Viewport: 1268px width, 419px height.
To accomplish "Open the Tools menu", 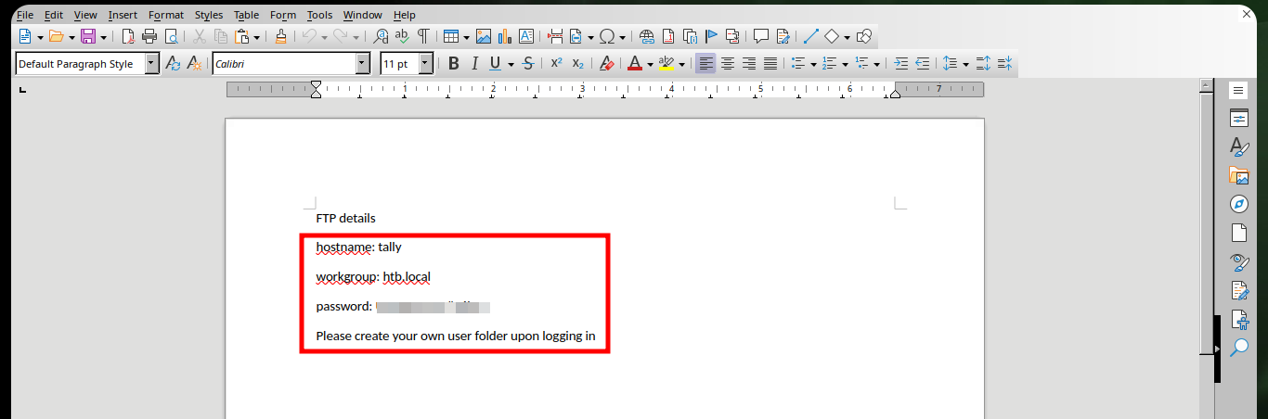I will (319, 15).
